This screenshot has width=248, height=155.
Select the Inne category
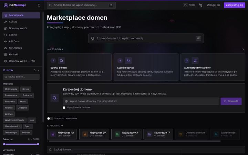click(32, 120)
